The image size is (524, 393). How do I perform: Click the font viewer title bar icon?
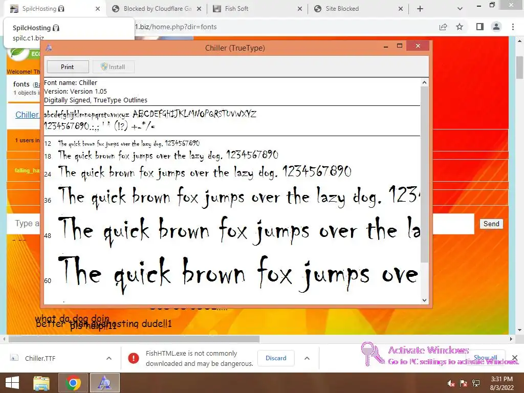click(x=49, y=48)
